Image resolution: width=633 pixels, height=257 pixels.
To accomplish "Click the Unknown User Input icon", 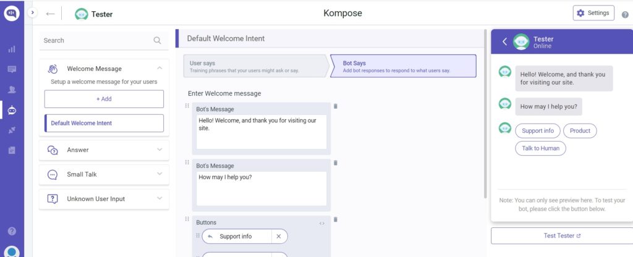I will [x=53, y=199].
